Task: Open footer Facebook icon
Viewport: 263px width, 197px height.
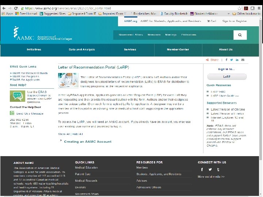Action: [202, 169]
